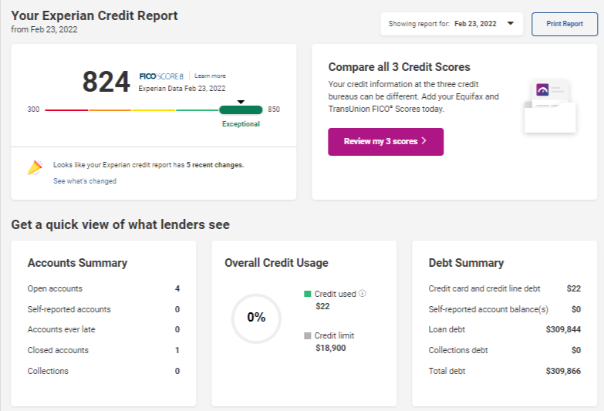
Task: Click the Print Report button
Action: (x=565, y=24)
